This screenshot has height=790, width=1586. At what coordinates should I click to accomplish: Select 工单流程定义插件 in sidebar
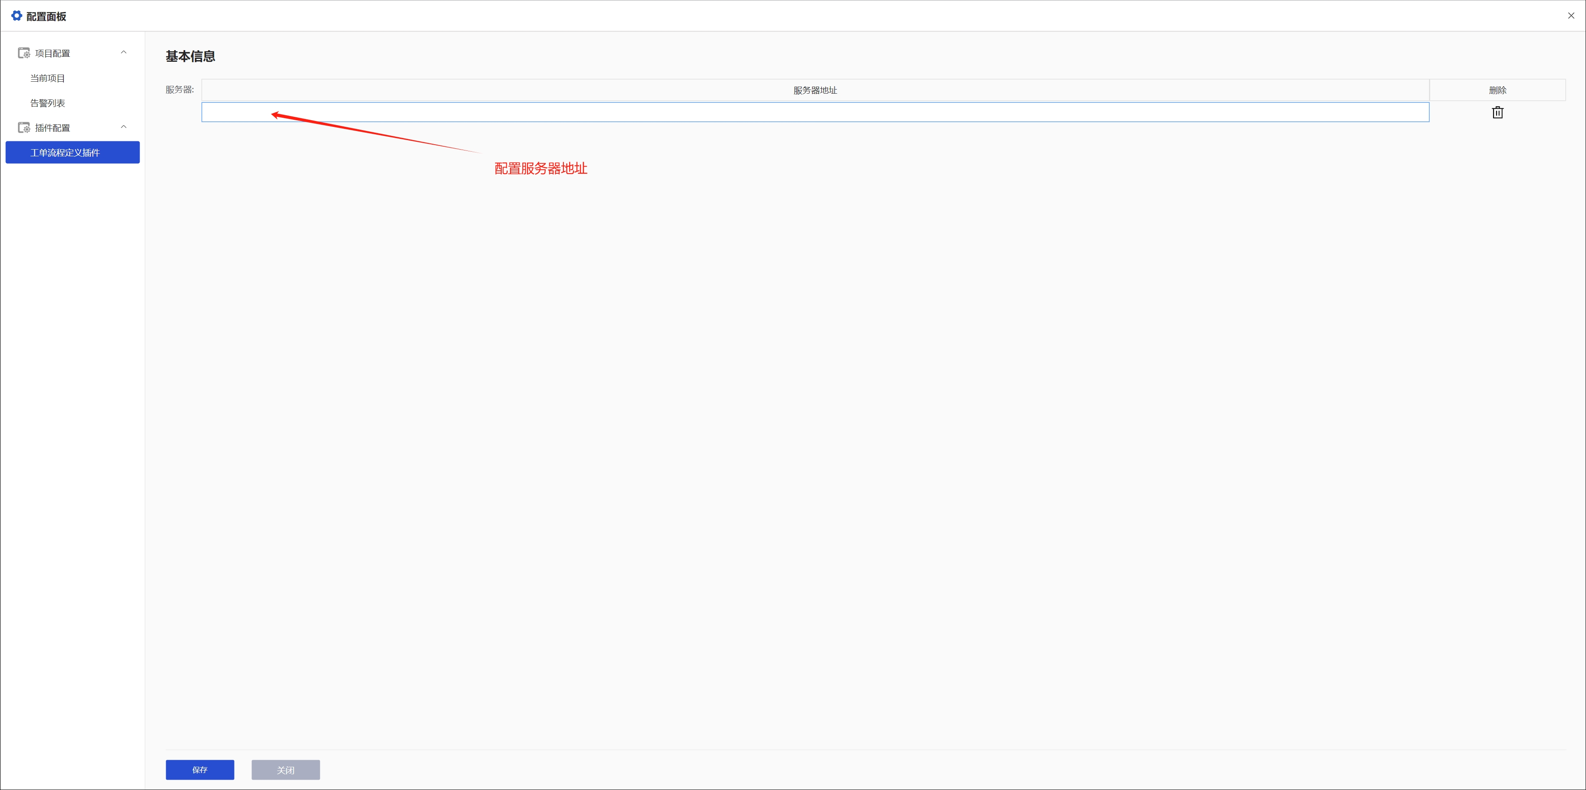[x=73, y=152]
